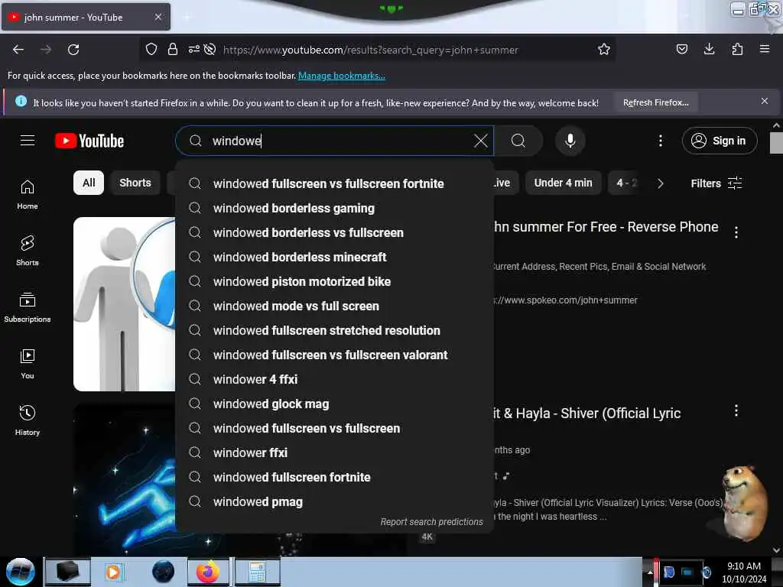Open the Hayla - Shiver video title
The height and width of the screenshot is (587, 783).
(586, 413)
